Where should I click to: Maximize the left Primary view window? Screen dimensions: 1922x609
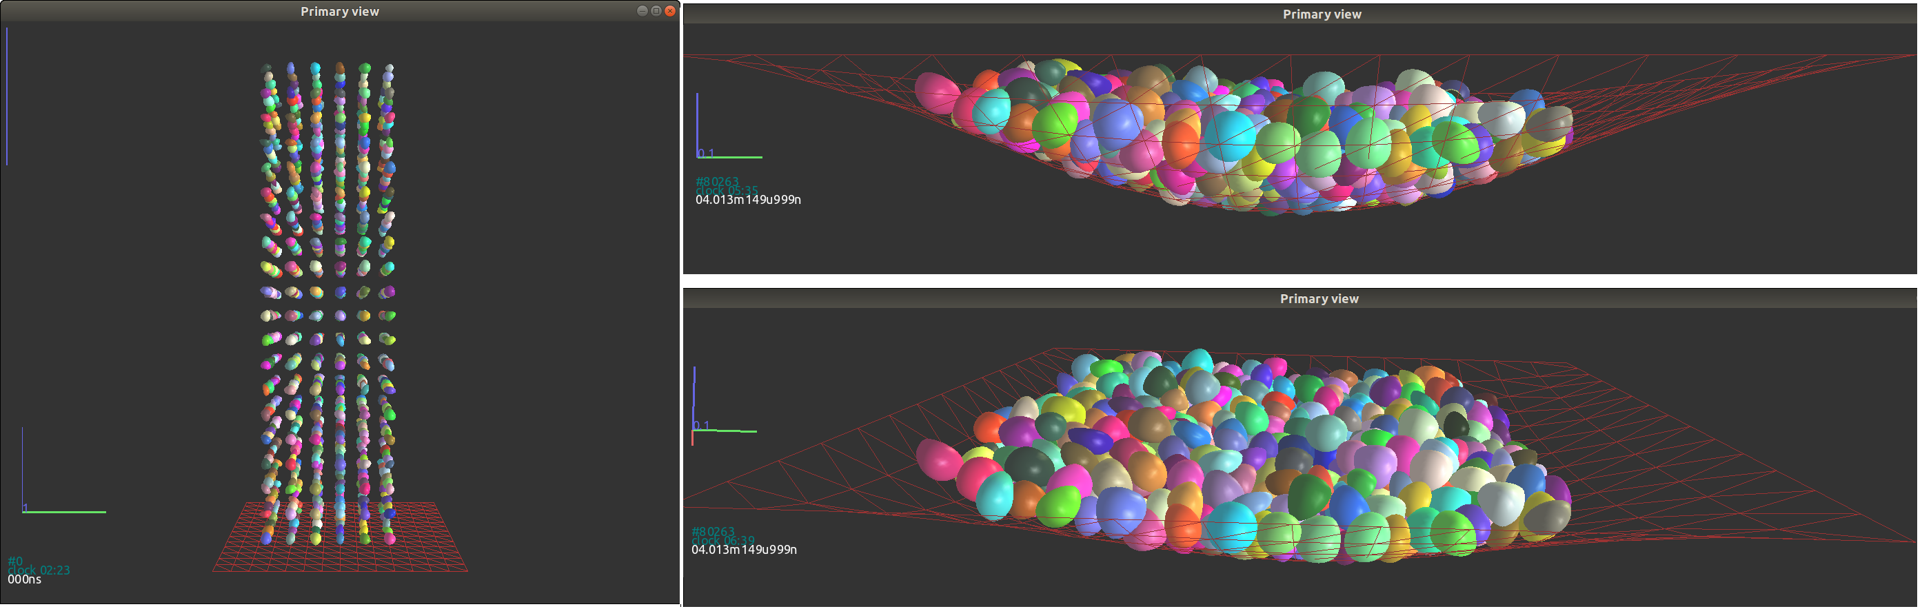[x=656, y=11]
